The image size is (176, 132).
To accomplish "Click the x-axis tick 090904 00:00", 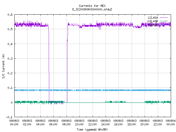I will click(170, 123).
